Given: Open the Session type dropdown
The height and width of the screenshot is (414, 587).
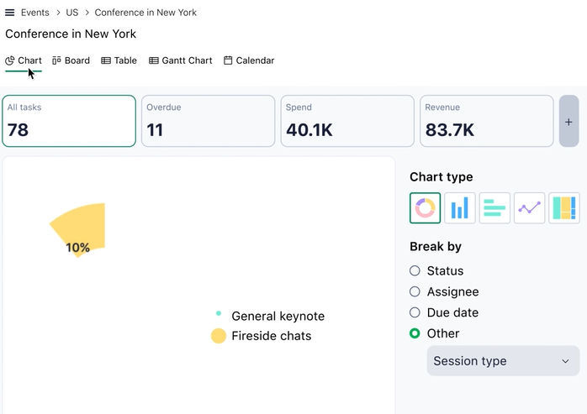Looking at the screenshot, I should (503, 361).
